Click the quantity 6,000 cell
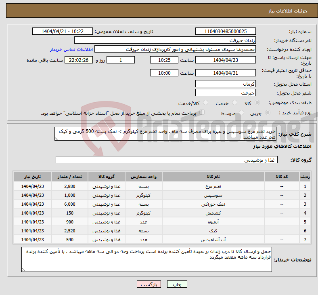 pyautogui.click(x=70, y=204)
